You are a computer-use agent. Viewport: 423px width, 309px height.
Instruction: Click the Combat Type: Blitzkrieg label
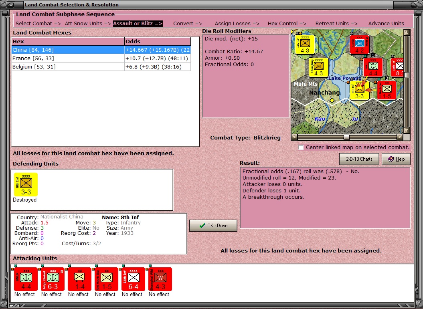[x=245, y=138]
